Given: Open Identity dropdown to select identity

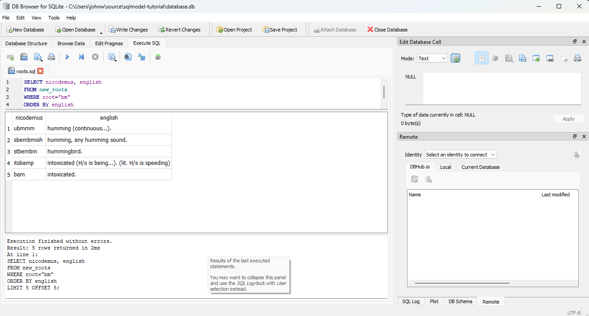Looking at the screenshot, I should 461,155.
